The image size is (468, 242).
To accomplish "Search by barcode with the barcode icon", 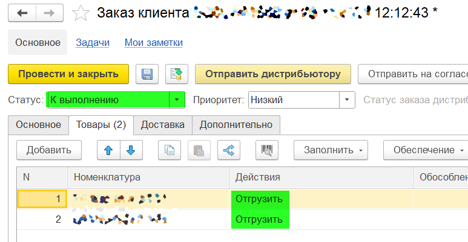I will 267,150.
